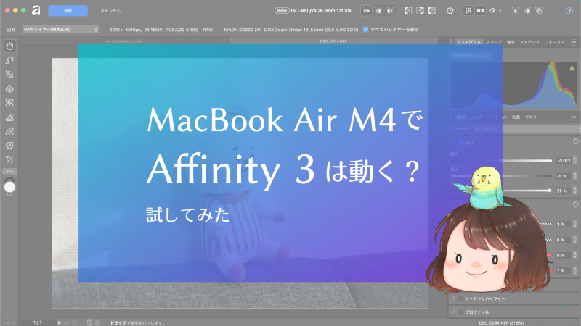The width and height of the screenshot is (581, 326).
Task: Expand the プロファイル section
Action: 453,312
